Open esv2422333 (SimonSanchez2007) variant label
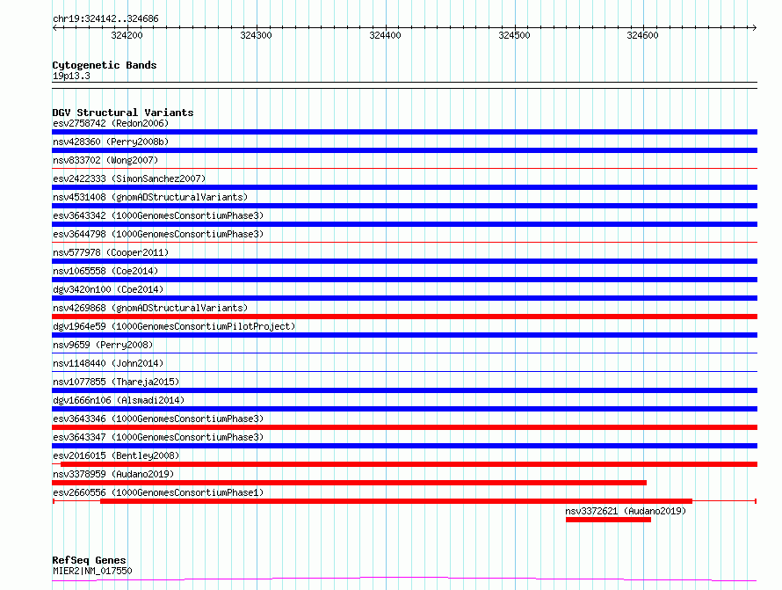 click(129, 178)
